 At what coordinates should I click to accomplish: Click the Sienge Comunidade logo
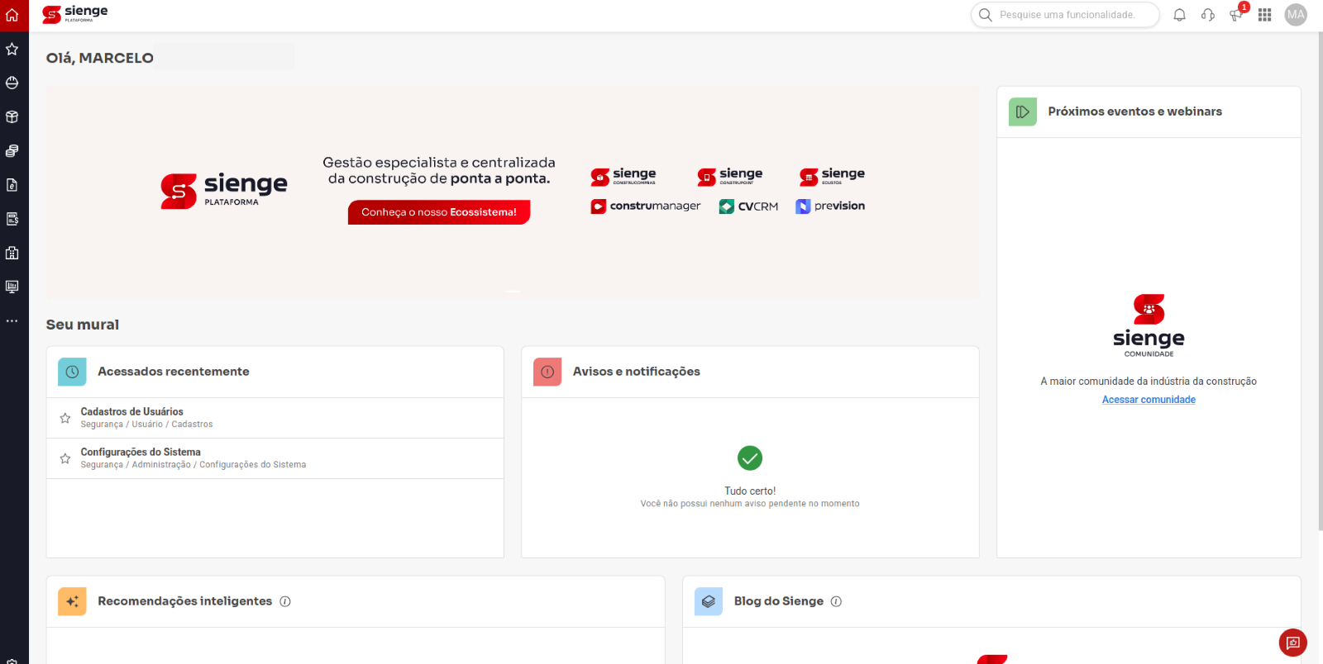[x=1149, y=325]
